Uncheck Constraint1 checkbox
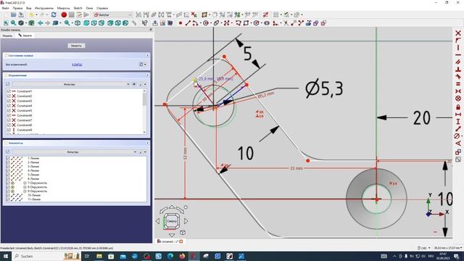 pos(9,91)
